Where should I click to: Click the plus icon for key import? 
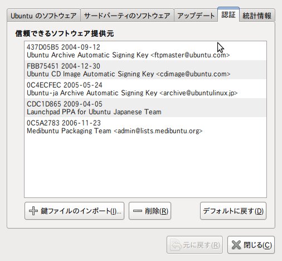[33, 211]
